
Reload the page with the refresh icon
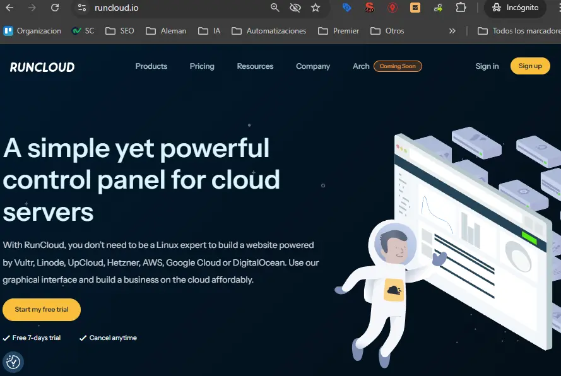(x=55, y=8)
